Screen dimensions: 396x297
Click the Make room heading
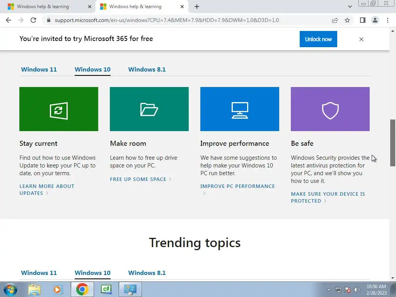[x=128, y=143]
